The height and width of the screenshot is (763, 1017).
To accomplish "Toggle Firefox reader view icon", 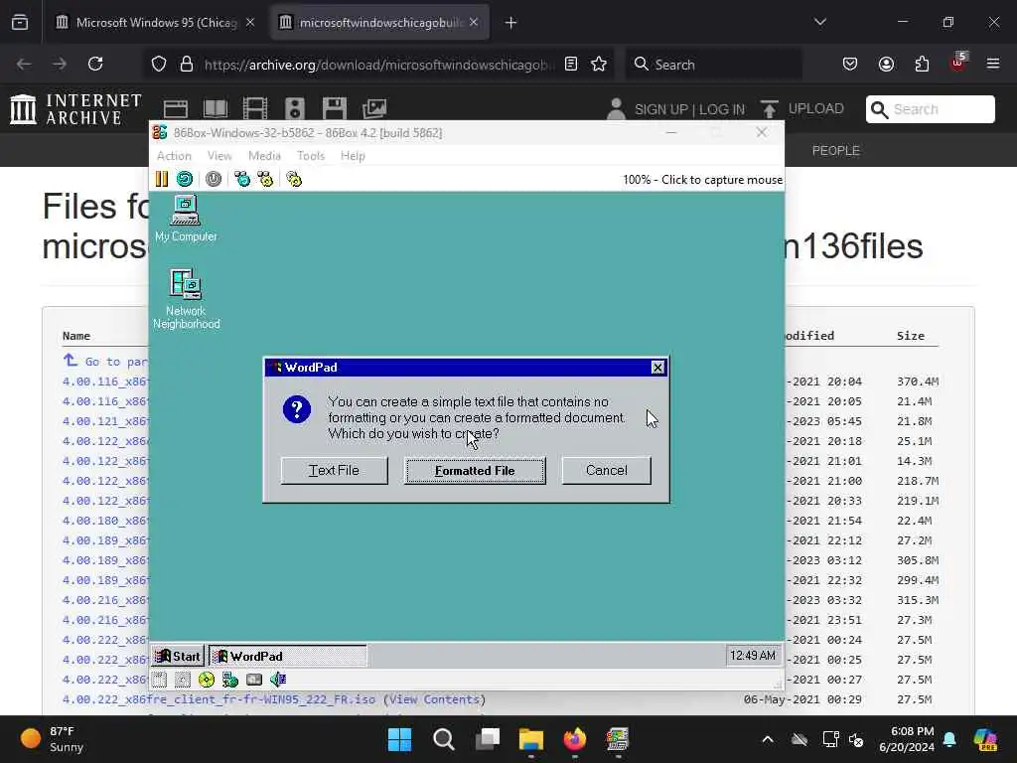I will tap(571, 64).
